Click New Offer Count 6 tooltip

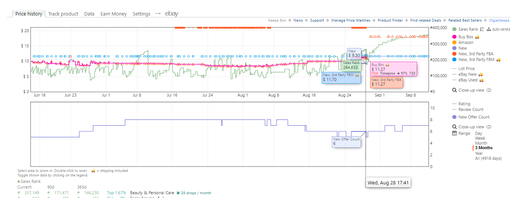pos(347,142)
